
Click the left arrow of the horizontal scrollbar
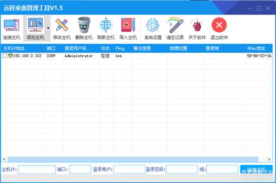point(4,159)
